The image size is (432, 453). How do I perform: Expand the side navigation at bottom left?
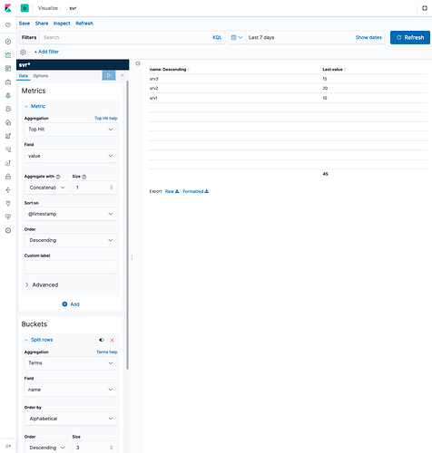[8, 446]
